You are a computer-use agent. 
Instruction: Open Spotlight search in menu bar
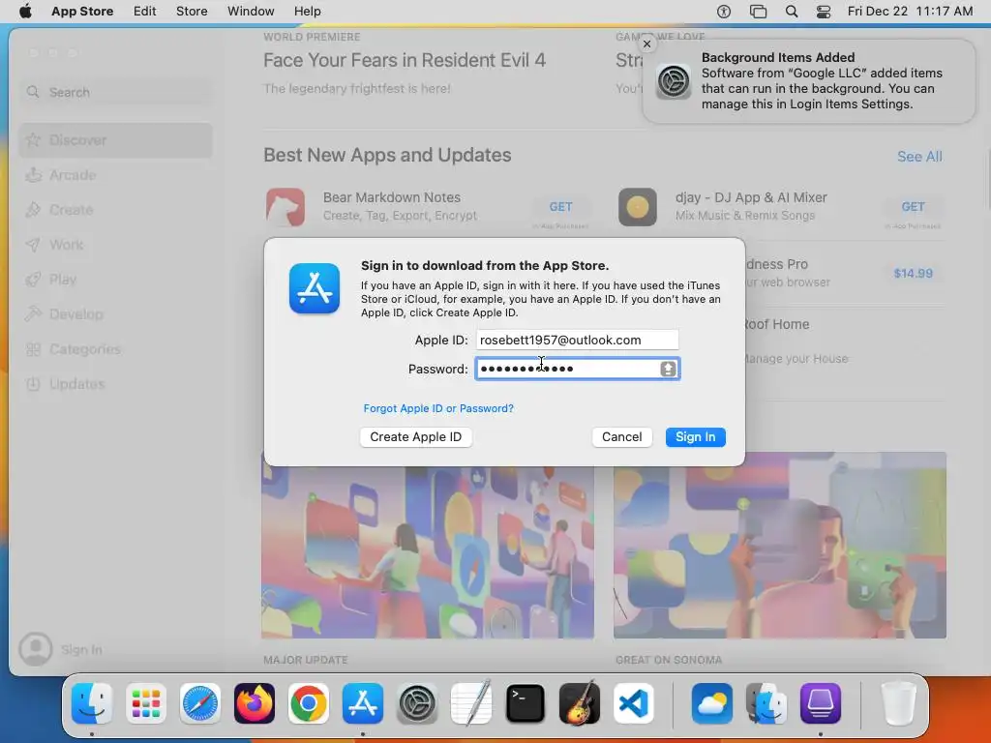792,11
